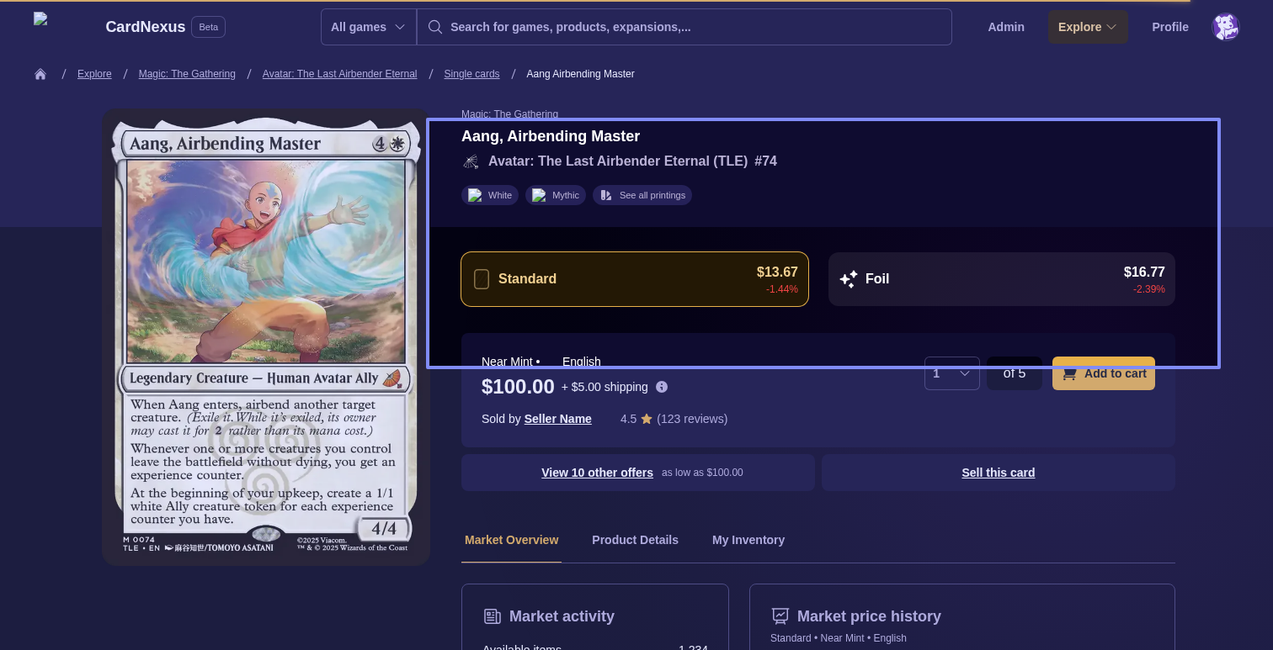Select the Standard finish option
Viewport: 1273px width, 650px height.
[635, 279]
